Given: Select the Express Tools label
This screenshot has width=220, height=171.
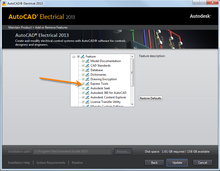Looking at the screenshot, I should pos(99,84).
